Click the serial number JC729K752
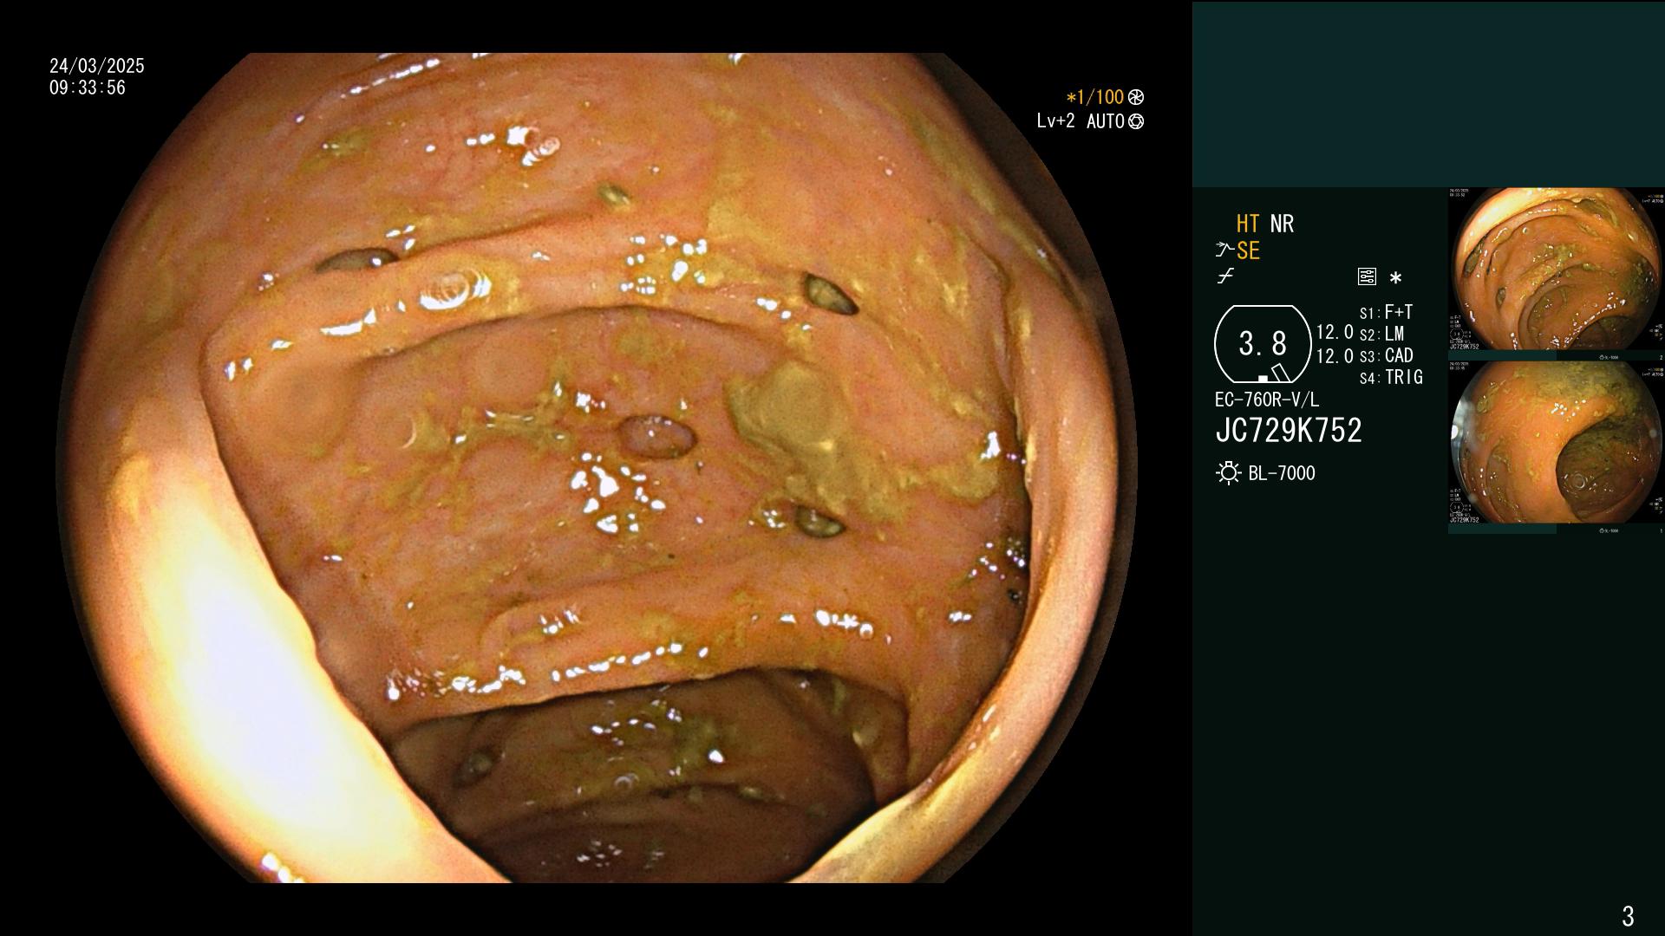Screen dimensions: 1665x936 tap(1289, 431)
